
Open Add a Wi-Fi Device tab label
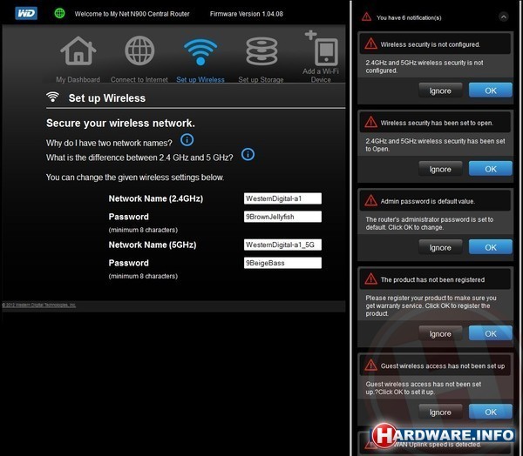pos(321,76)
